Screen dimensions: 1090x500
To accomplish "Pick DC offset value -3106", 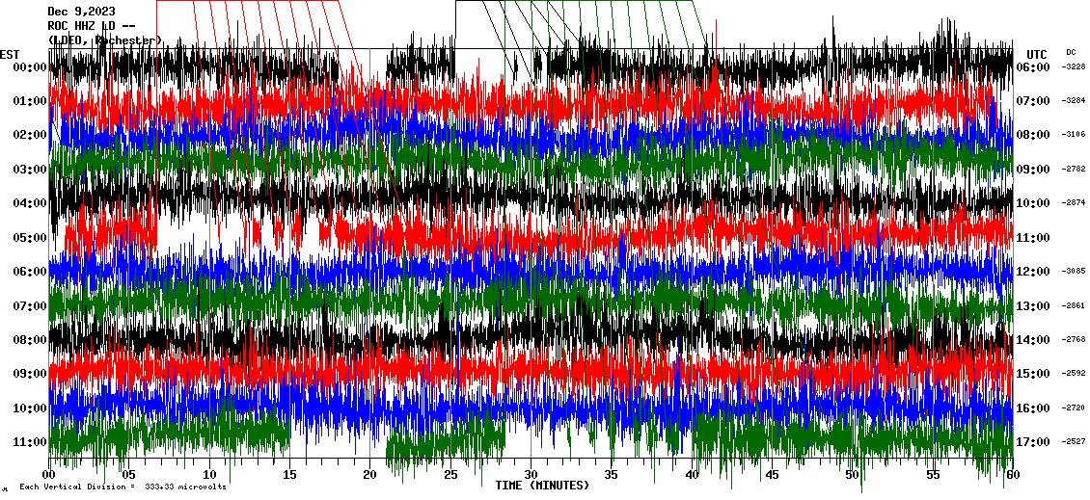I will [x=1074, y=135].
